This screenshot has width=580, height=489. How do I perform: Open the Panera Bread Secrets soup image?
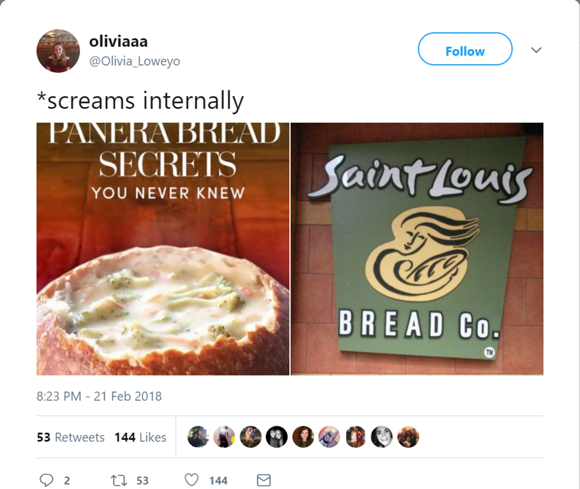pyautogui.click(x=163, y=249)
